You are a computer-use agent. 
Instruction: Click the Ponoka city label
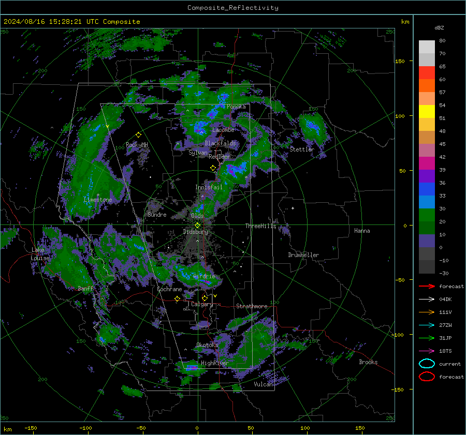[x=236, y=107]
